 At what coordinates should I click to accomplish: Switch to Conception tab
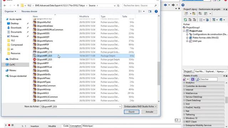pyautogui.click(x=75, y=126)
